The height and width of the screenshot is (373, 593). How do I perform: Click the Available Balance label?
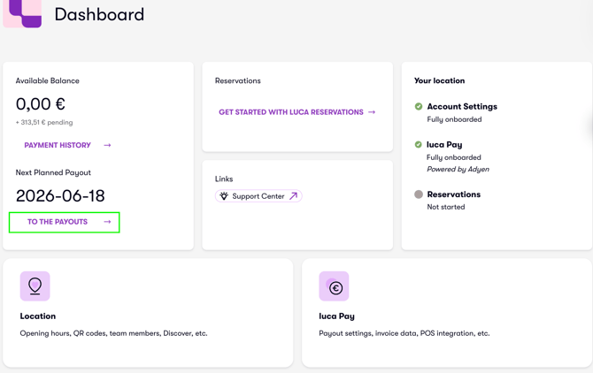[47, 80]
